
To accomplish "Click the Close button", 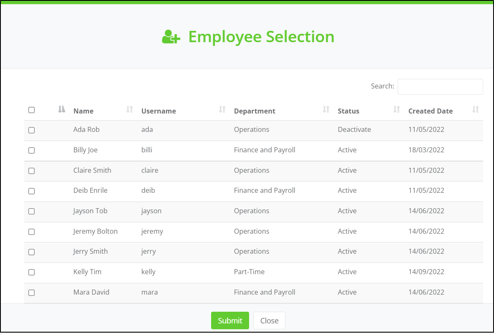I will pos(270,320).
